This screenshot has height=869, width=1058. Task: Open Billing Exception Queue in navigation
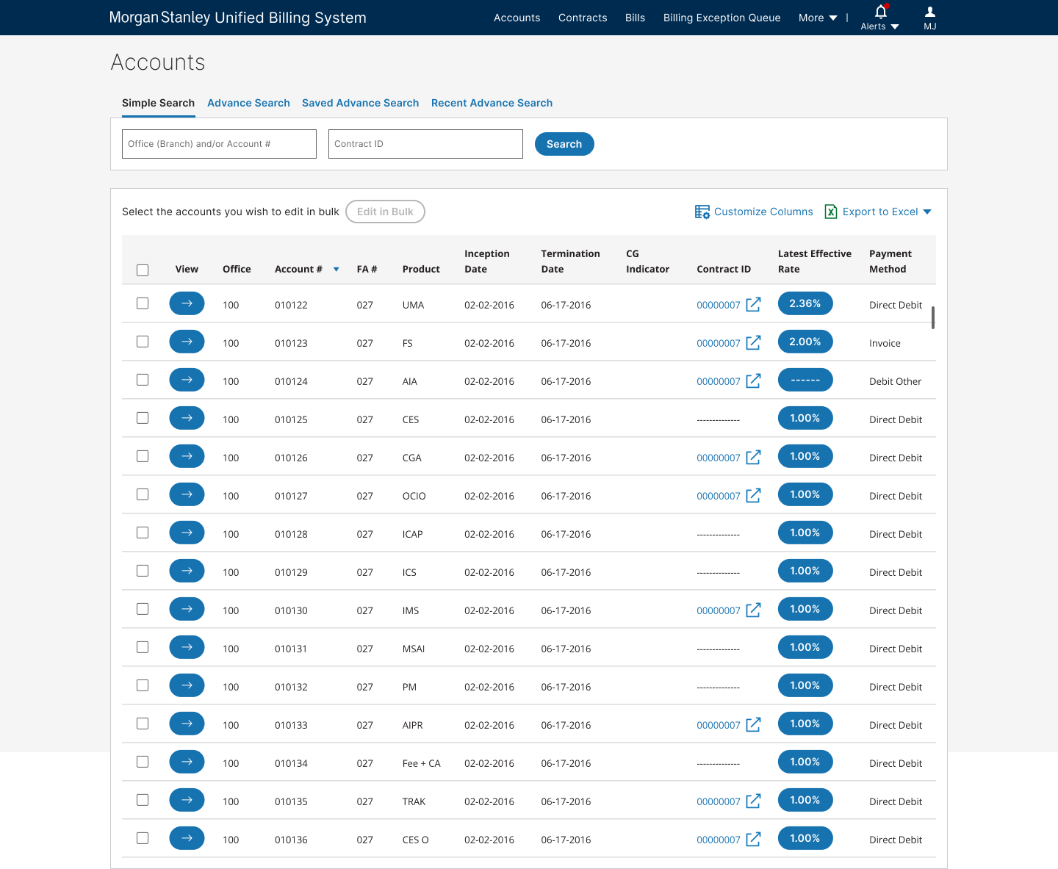click(721, 18)
